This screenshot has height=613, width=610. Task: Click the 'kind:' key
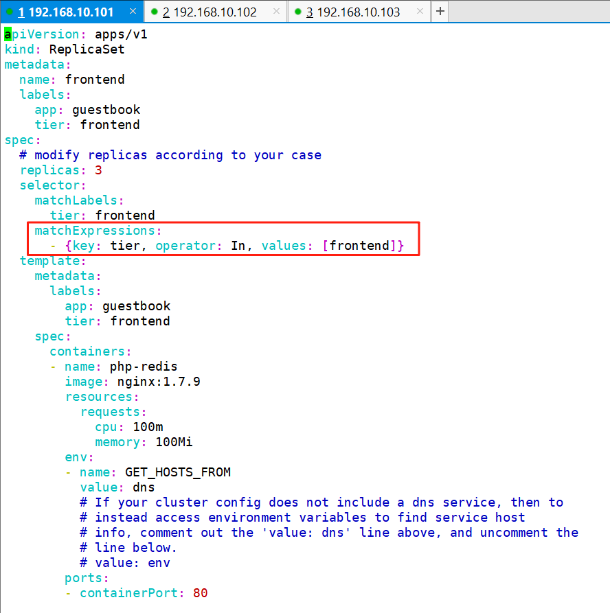tap(23, 49)
